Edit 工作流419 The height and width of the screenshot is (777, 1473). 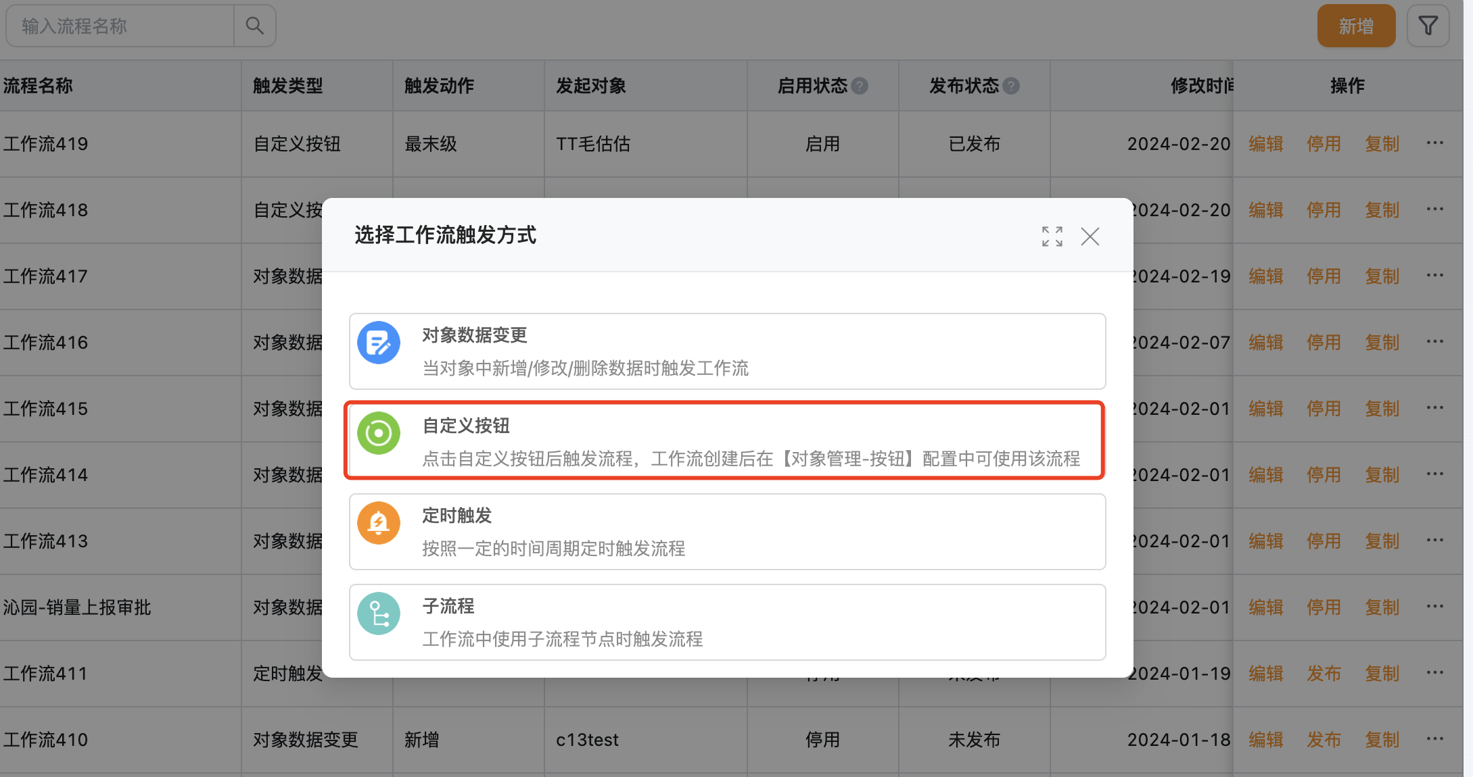pos(1266,144)
